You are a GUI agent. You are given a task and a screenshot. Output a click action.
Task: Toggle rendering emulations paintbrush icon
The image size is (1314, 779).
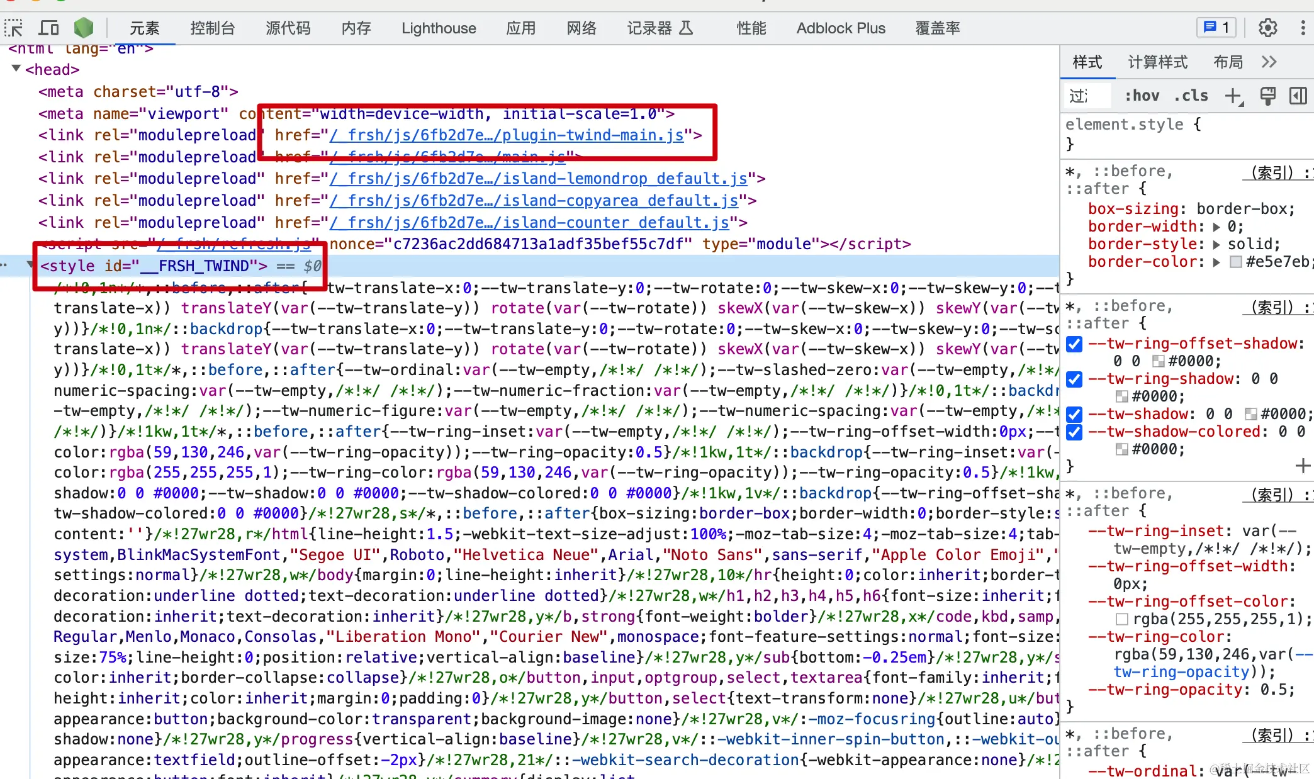(x=1267, y=96)
